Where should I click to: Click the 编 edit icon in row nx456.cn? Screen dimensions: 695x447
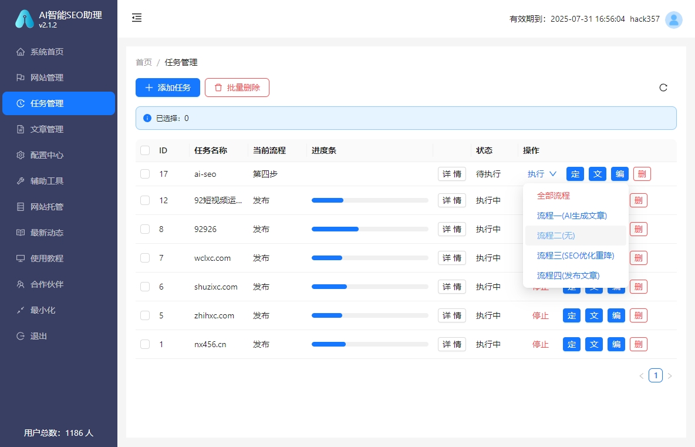(x=616, y=344)
